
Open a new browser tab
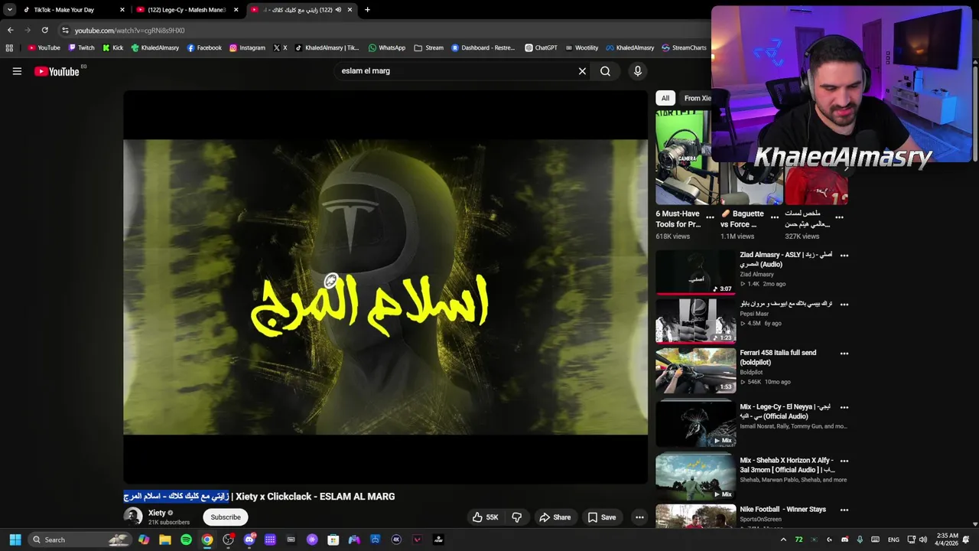pyautogui.click(x=367, y=10)
